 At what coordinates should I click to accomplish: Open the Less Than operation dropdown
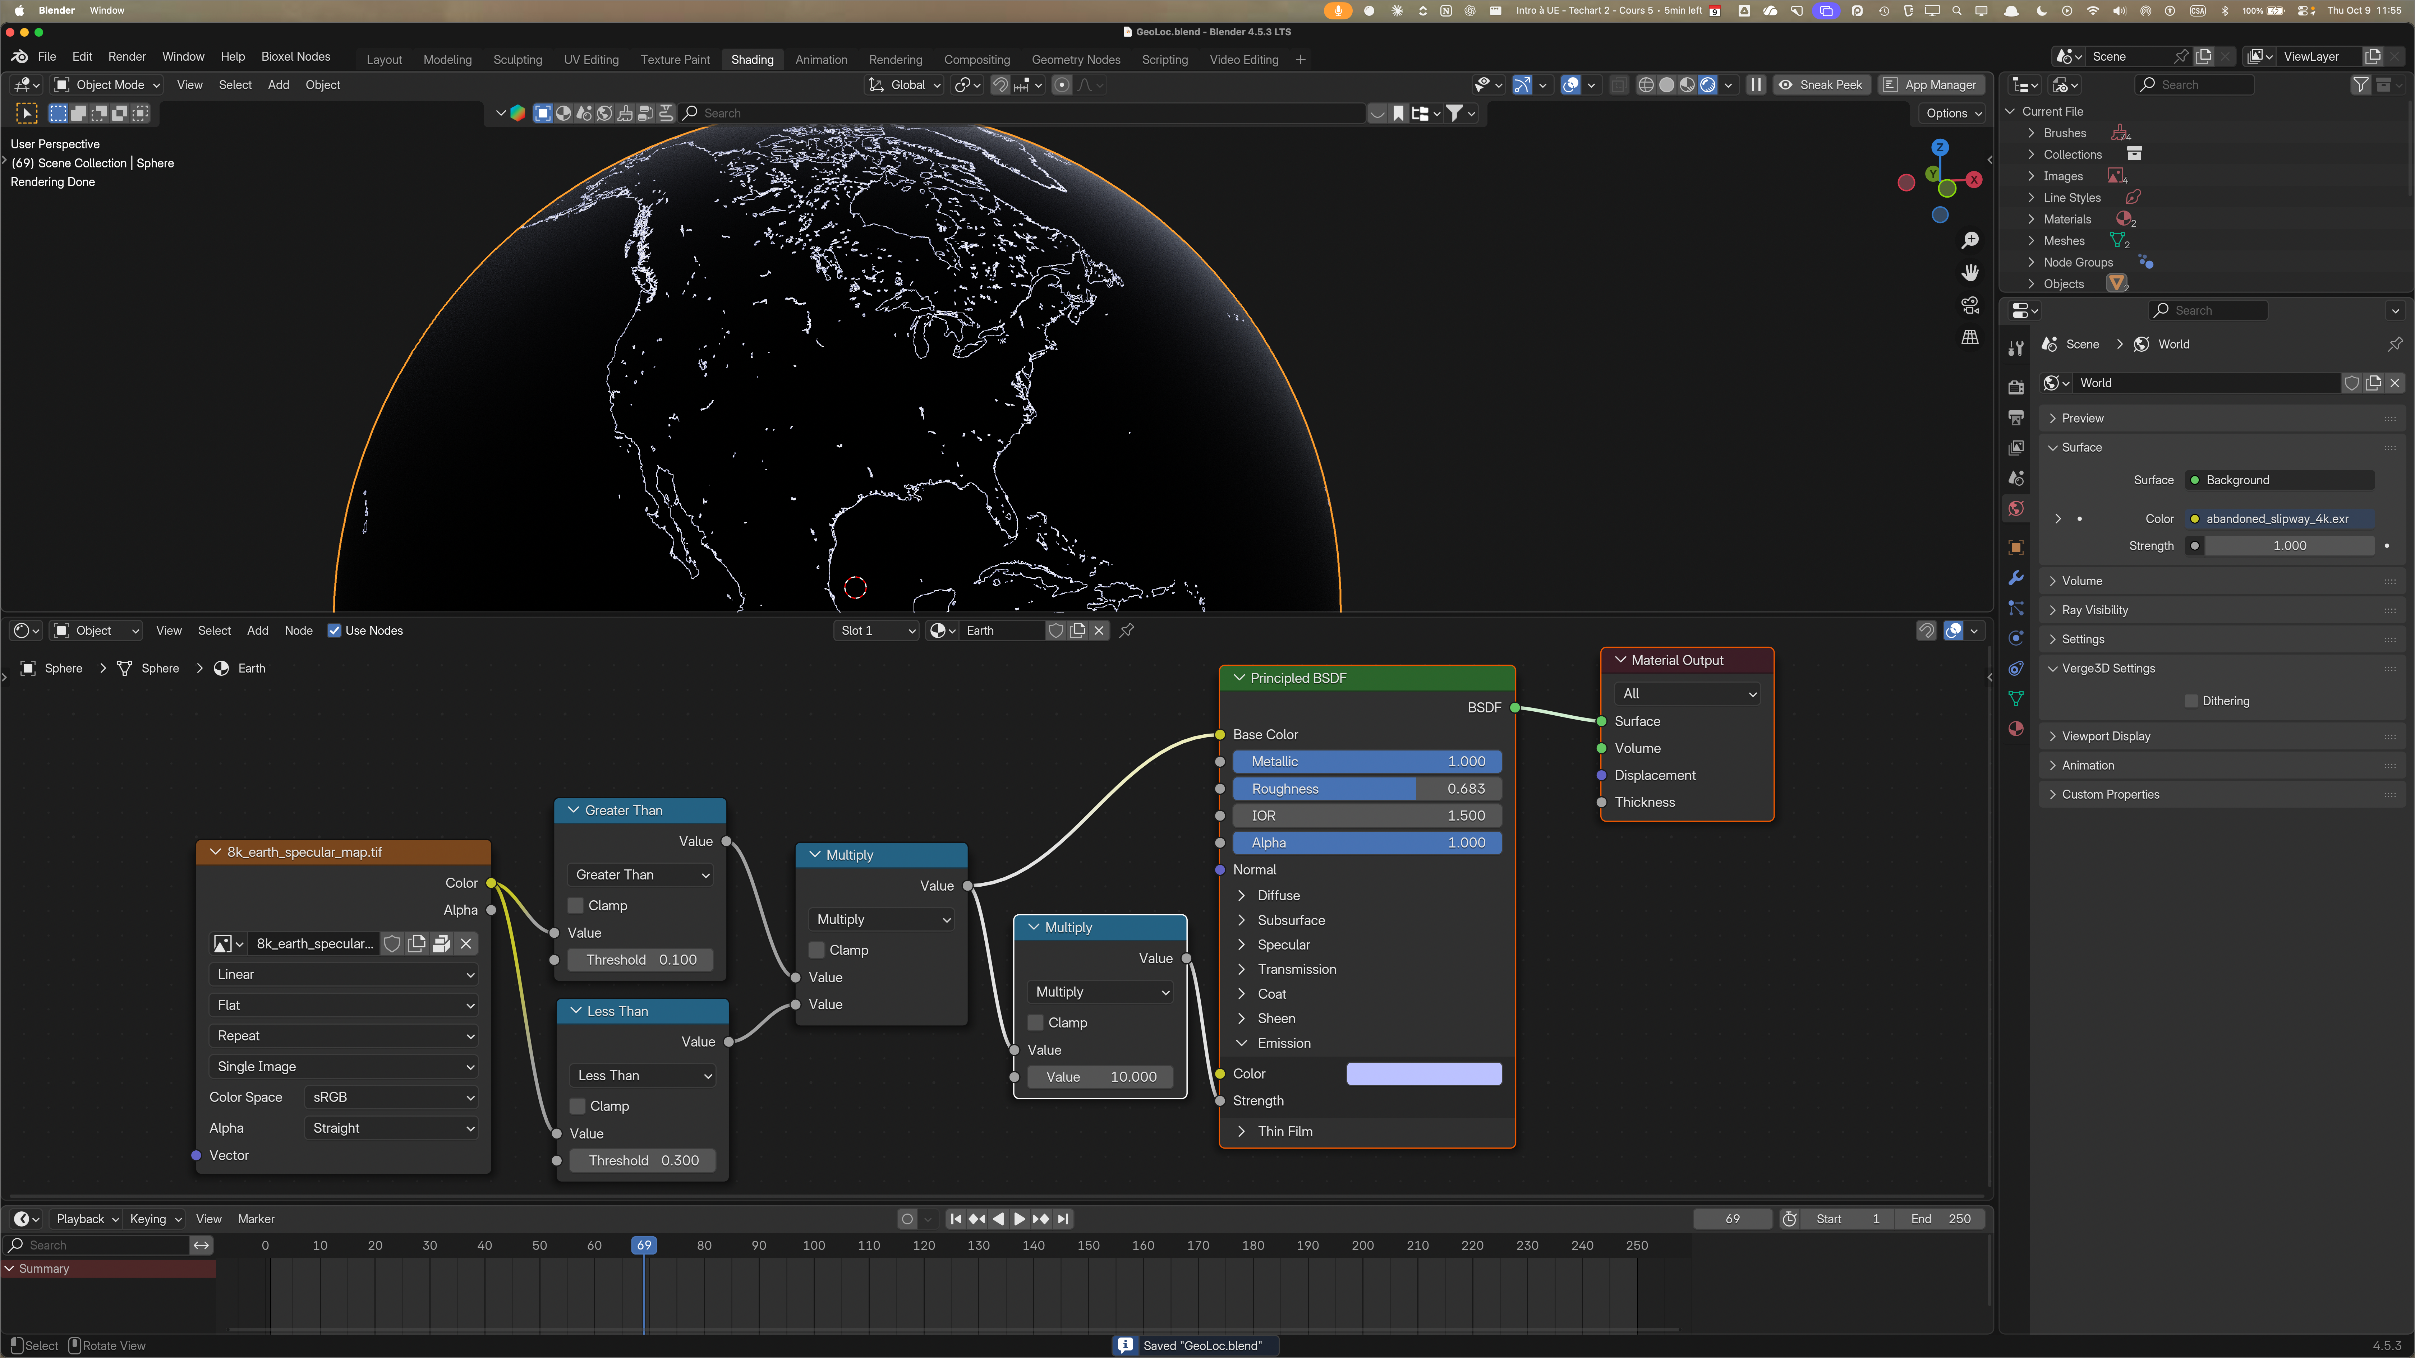(x=643, y=1076)
